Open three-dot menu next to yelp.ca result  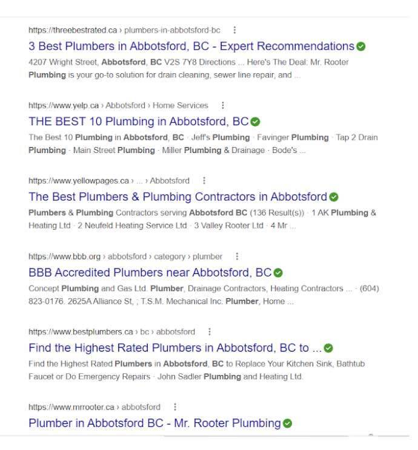point(222,105)
